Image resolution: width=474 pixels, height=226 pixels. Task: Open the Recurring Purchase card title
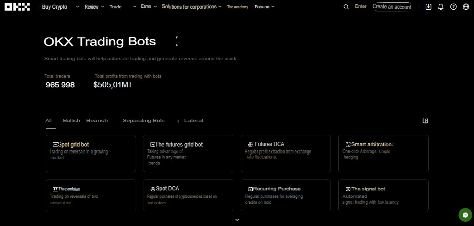click(277, 189)
